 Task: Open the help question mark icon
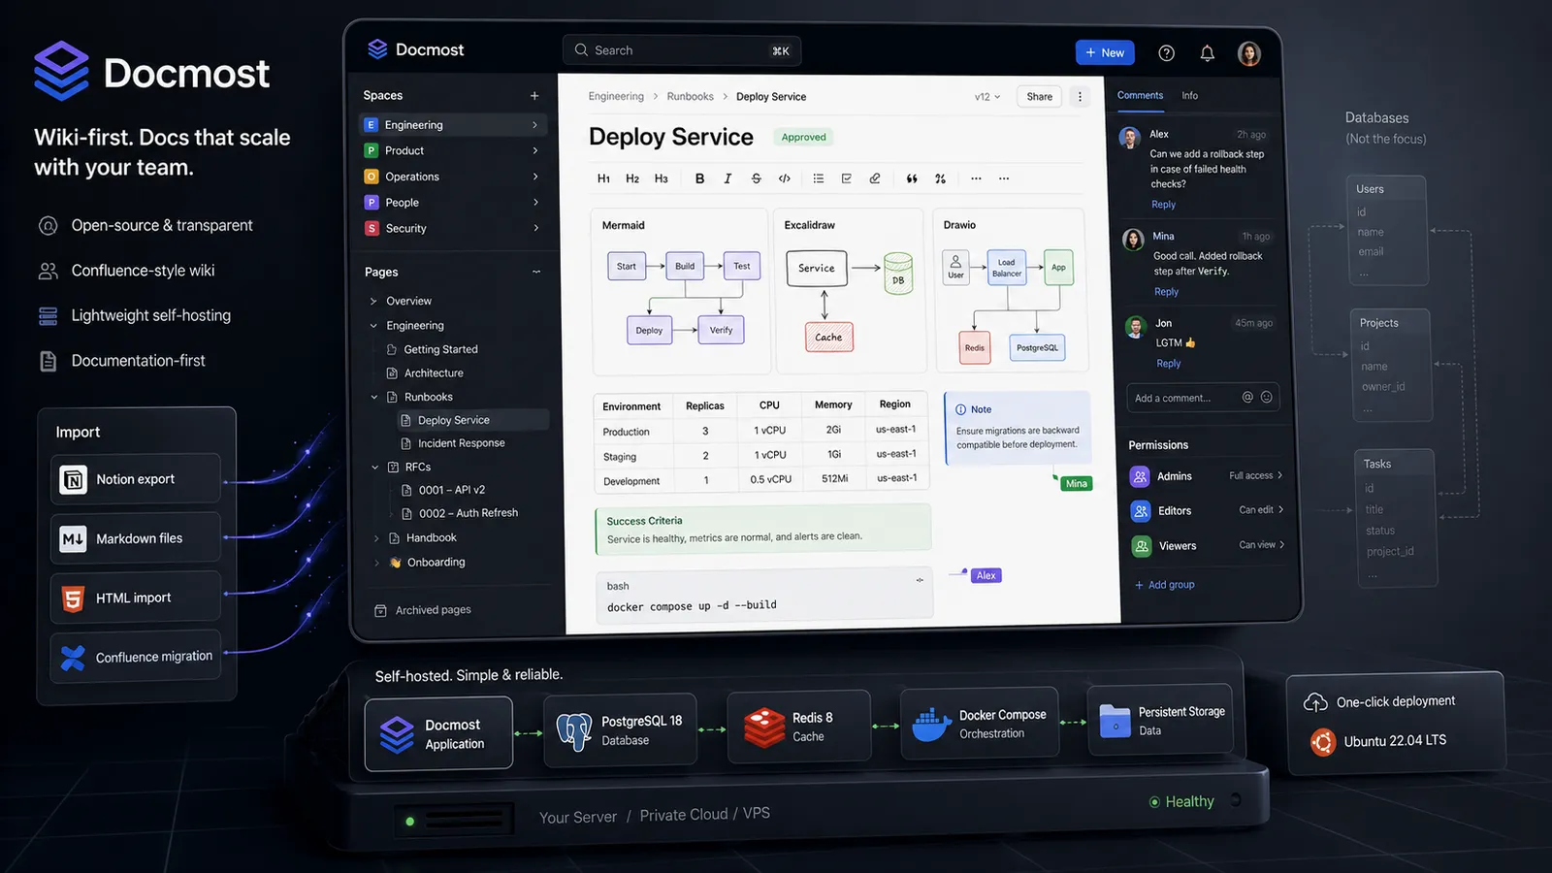click(1167, 53)
